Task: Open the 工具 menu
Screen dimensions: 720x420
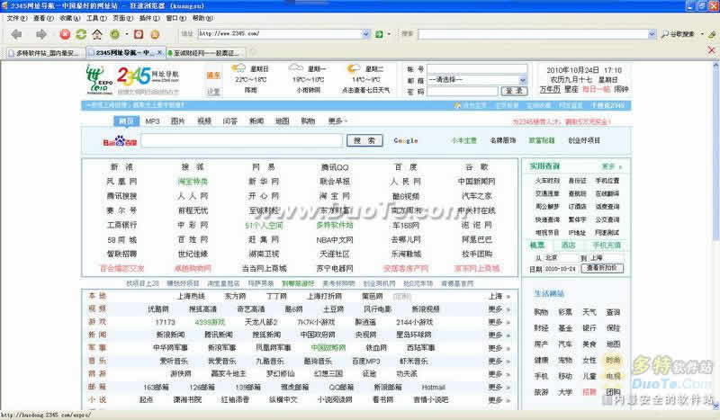Action: pyautogui.click(x=96, y=18)
